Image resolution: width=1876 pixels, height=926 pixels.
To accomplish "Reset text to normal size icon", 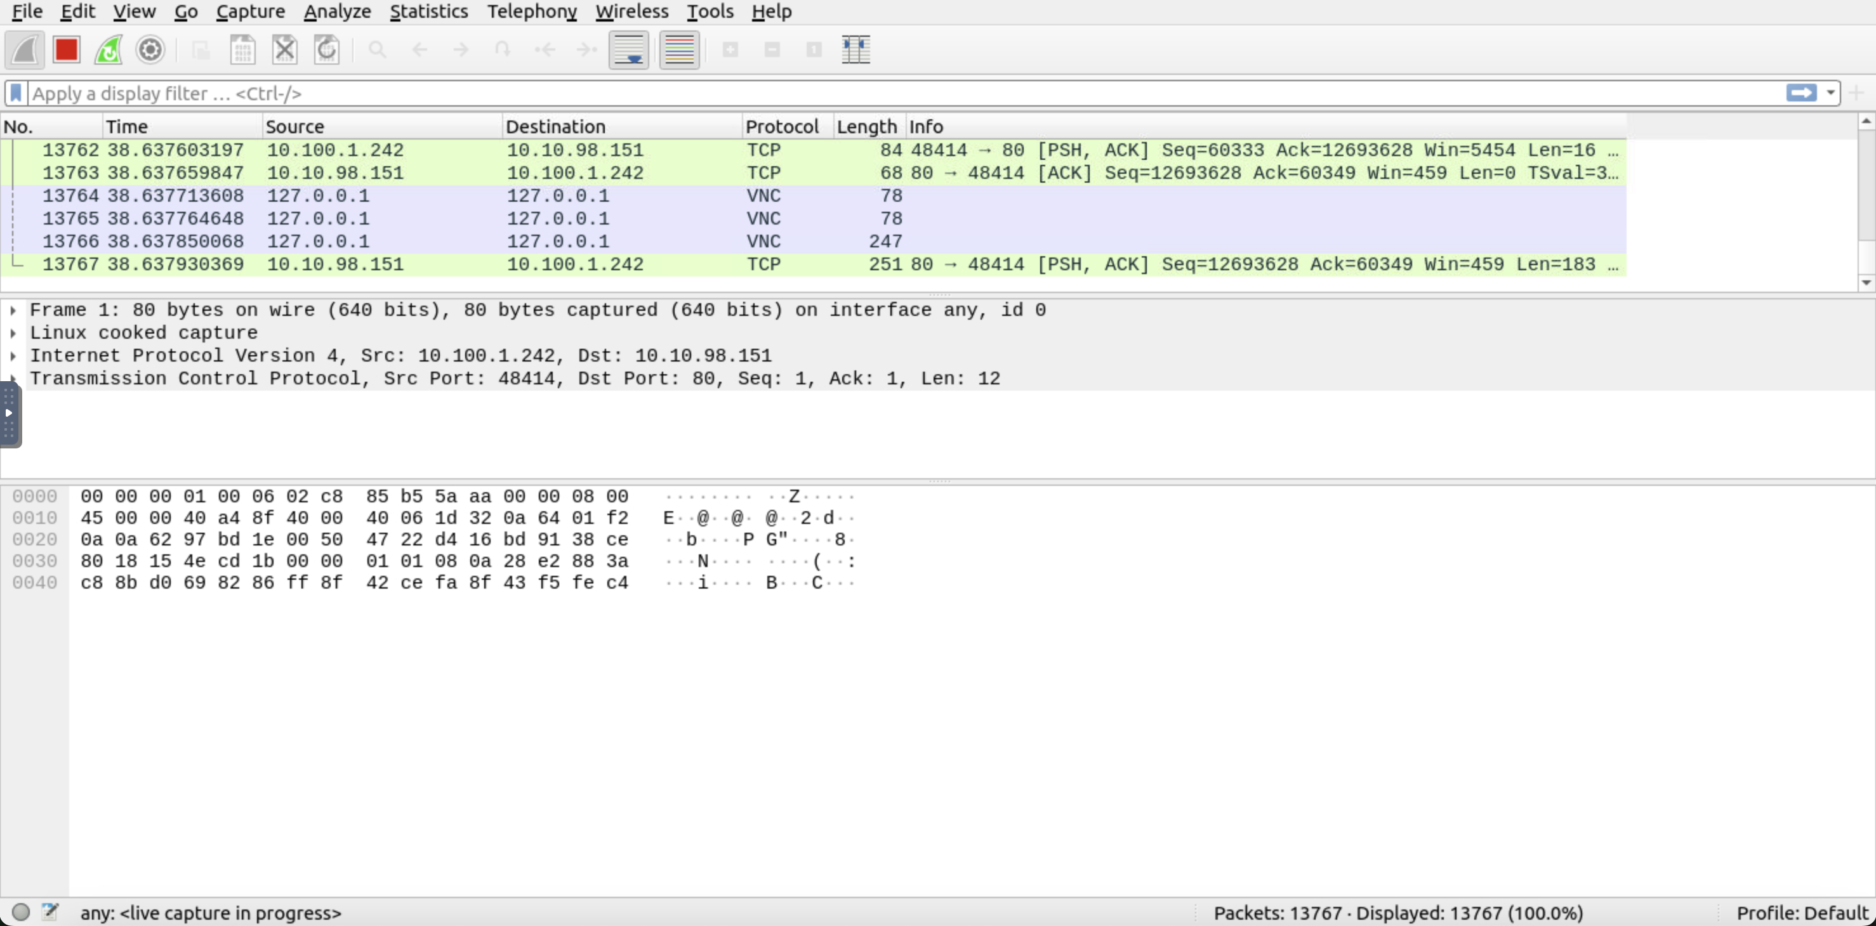I will 814,50.
